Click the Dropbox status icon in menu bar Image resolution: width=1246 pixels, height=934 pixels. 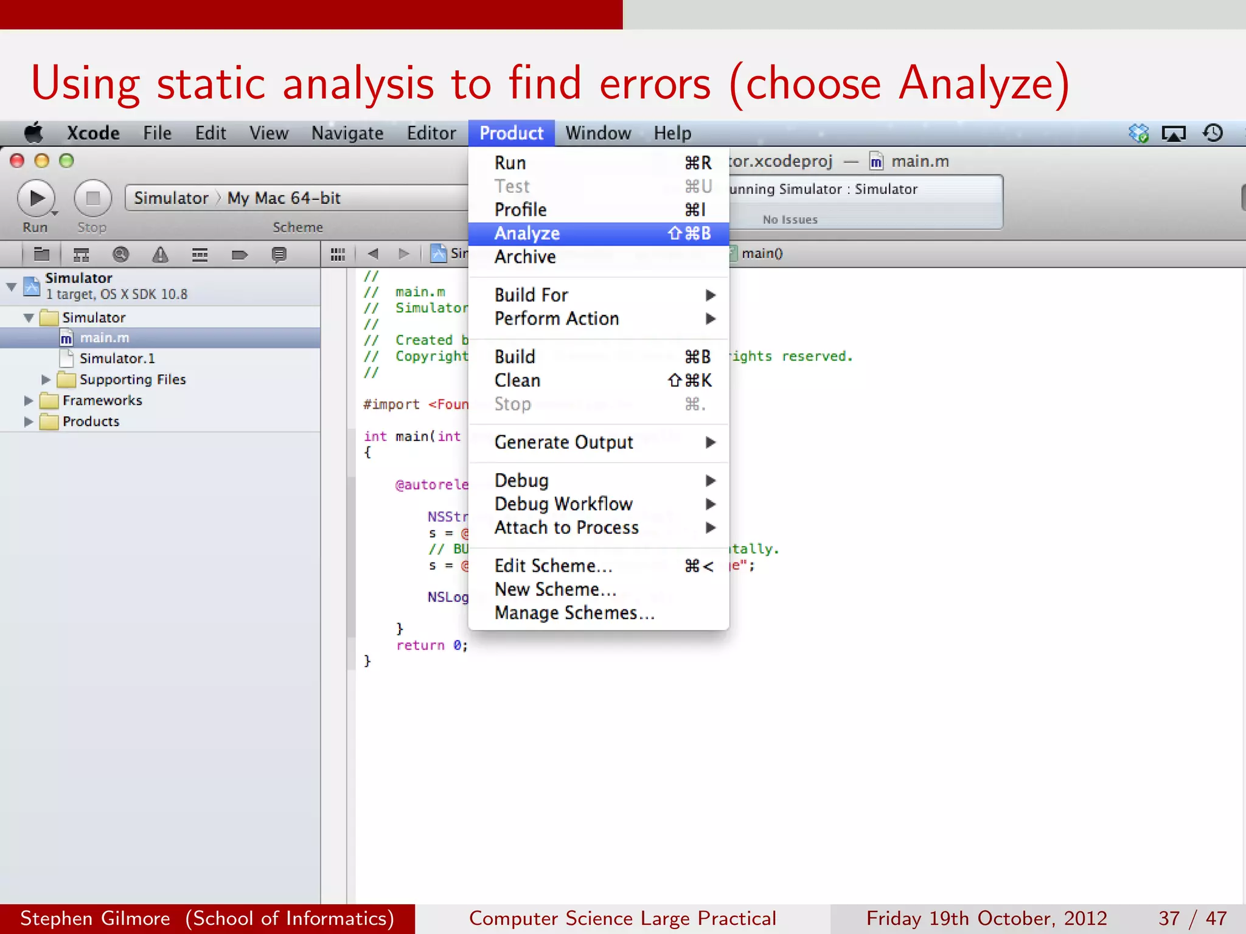pyautogui.click(x=1138, y=133)
